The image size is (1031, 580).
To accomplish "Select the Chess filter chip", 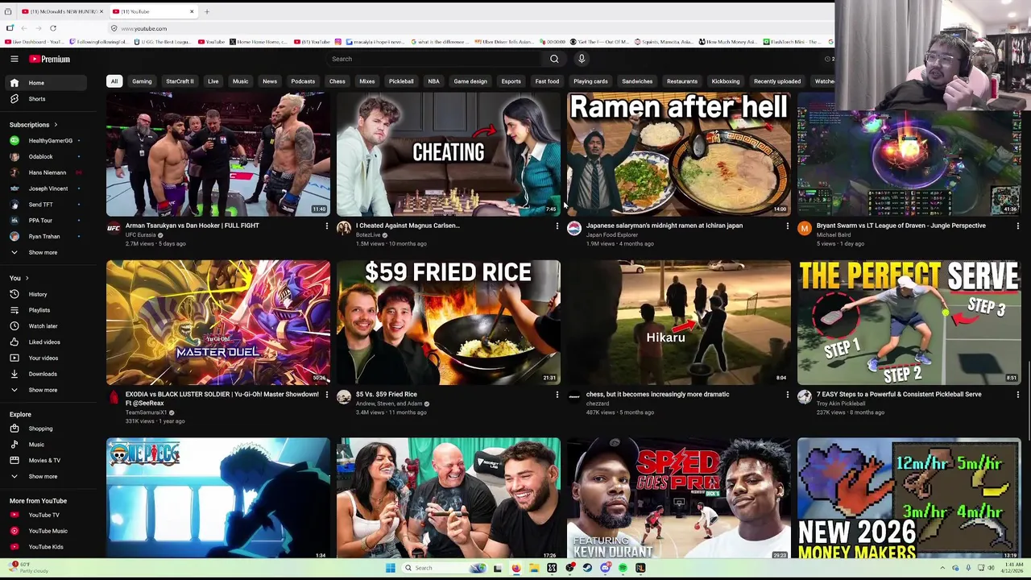I will [337, 81].
